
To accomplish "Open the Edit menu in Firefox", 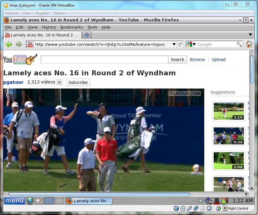I will tap(19, 27).
